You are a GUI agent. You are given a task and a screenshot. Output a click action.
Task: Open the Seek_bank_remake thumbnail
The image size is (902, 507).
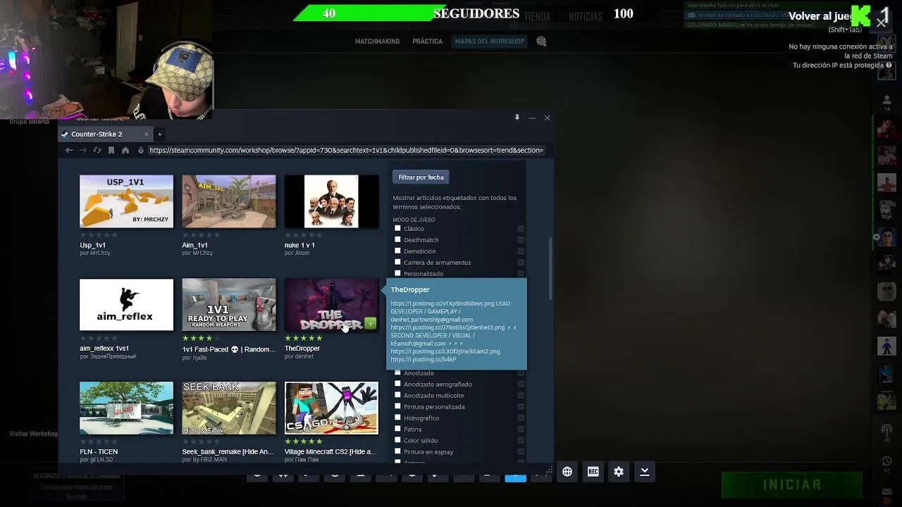click(x=229, y=408)
